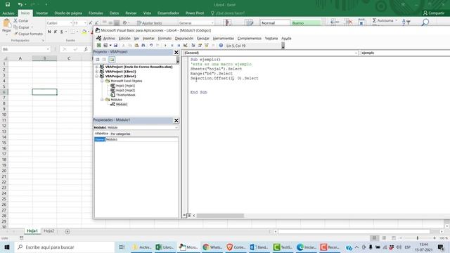The width and height of the screenshot is (450, 253).
Task: Run the macro with the play icon
Action: [165, 45]
